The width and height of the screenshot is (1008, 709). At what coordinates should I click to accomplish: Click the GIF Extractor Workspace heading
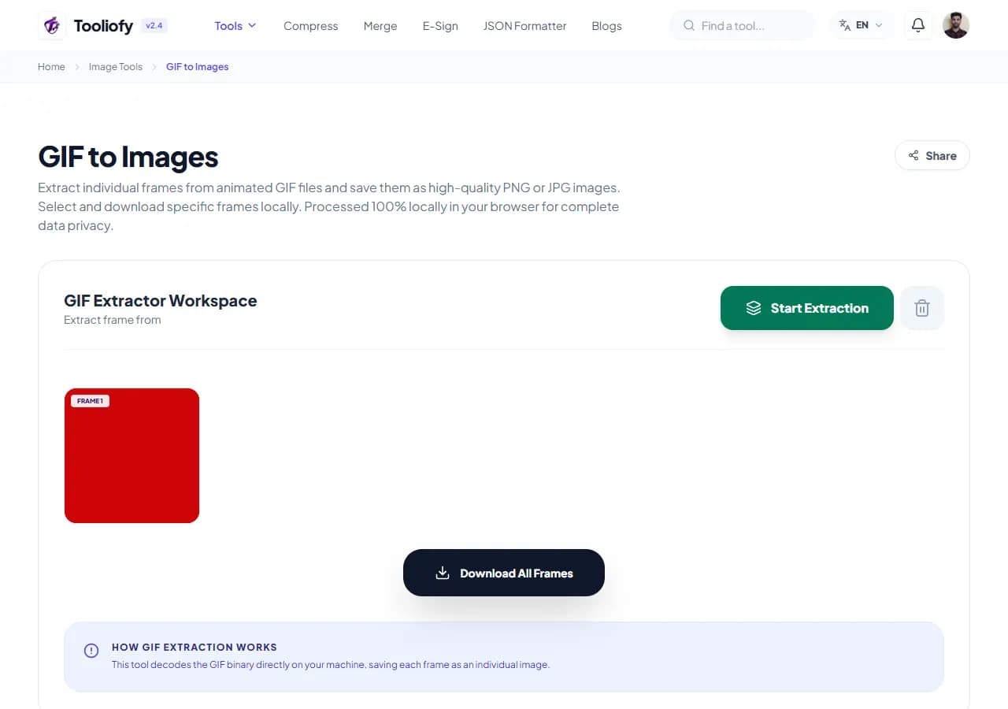coord(161,301)
